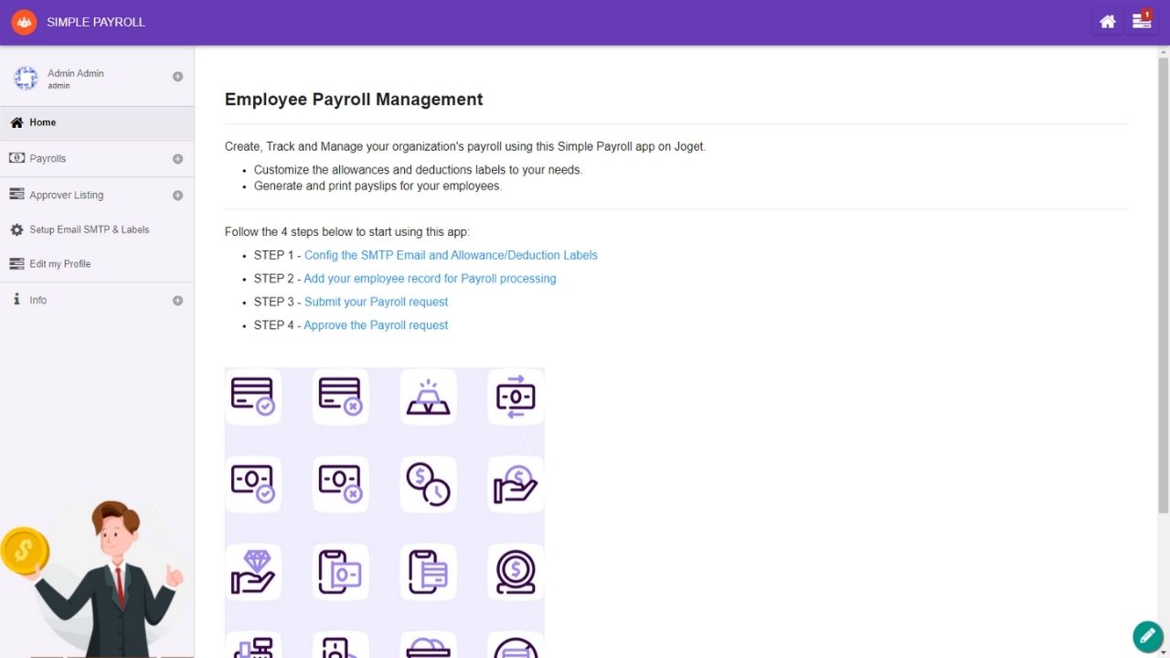
Task: Expand the Admin Admin user menu
Action: (x=177, y=77)
